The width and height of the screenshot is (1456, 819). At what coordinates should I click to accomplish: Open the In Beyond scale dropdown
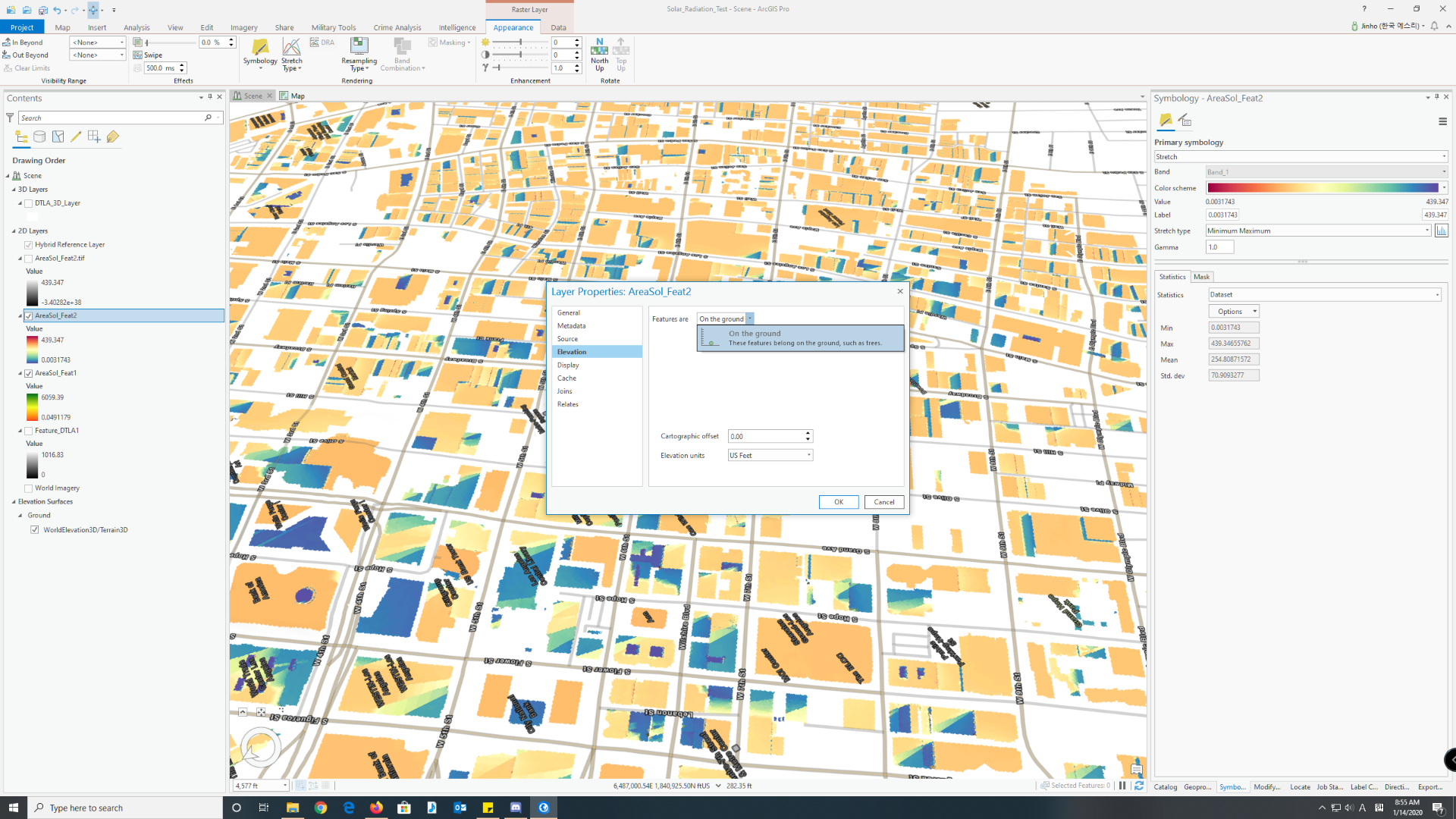[97, 42]
